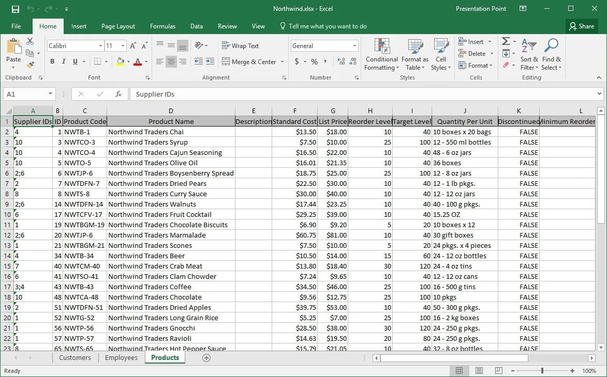The width and height of the screenshot is (607, 377).
Task: Expand the Fill Color dropdown arrow
Action: (x=128, y=61)
